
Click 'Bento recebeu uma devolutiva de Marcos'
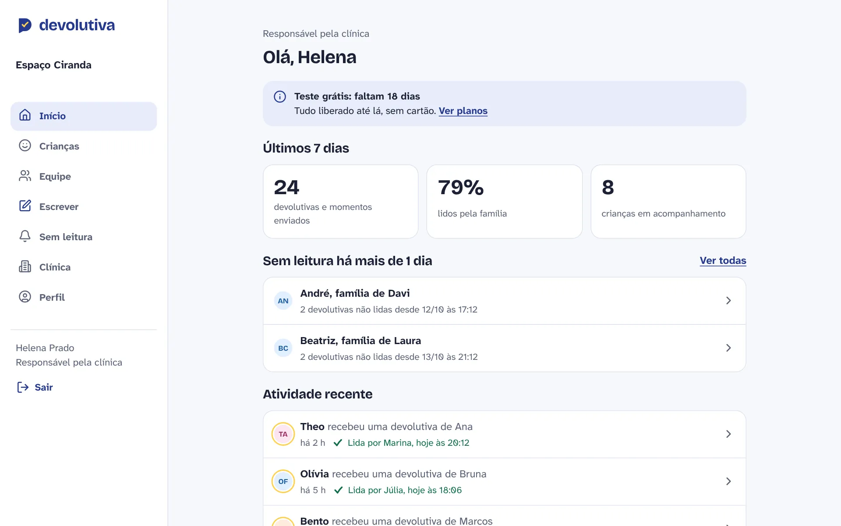pyautogui.click(x=396, y=521)
